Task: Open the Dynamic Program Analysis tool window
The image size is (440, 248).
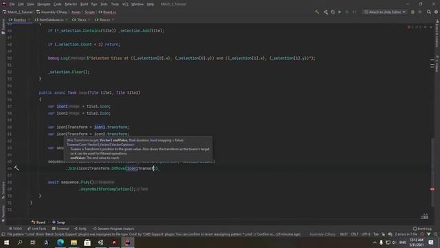Action: (113, 229)
